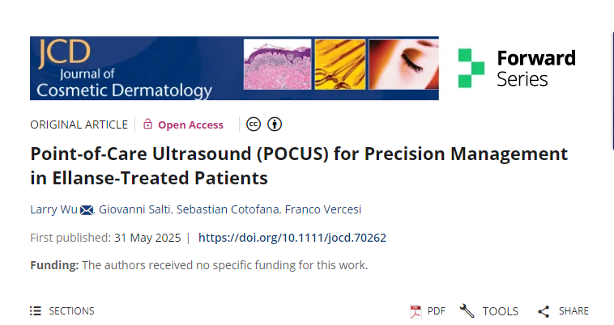Click the Journal of Cosmetic Dermatology banner

click(234, 69)
